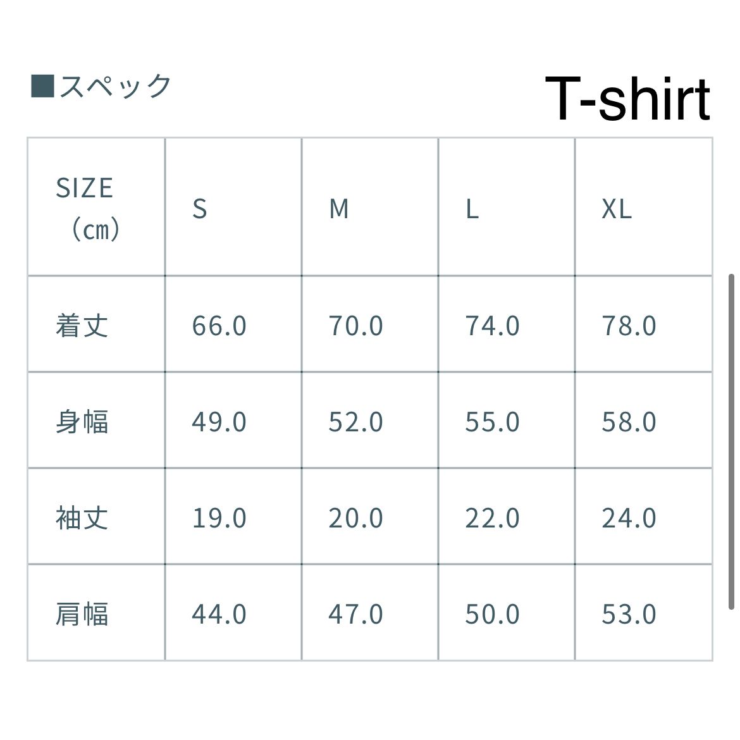Click the 53.0 shoulder width cell
The height and width of the screenshot is (740, 740).
pyautogui.click(x=629, y=614)
